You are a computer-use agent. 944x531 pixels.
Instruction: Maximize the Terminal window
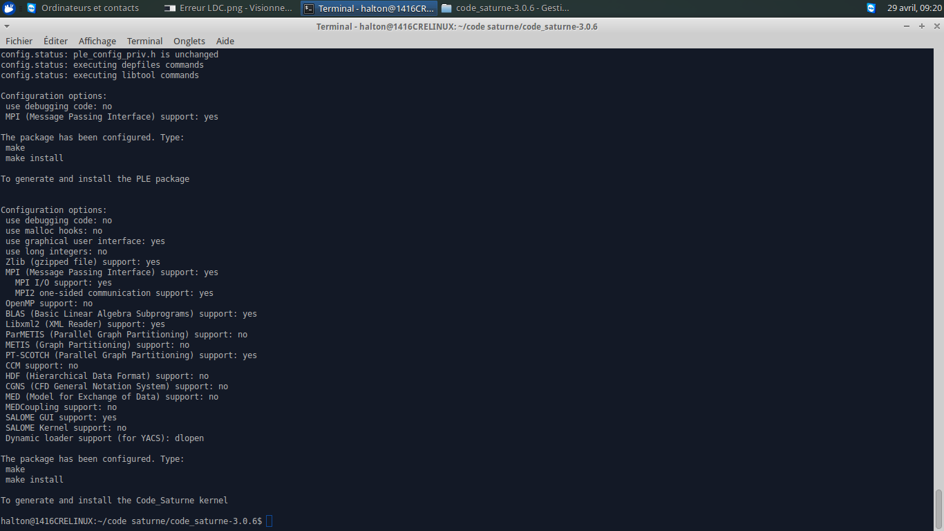tap(922, 26)
